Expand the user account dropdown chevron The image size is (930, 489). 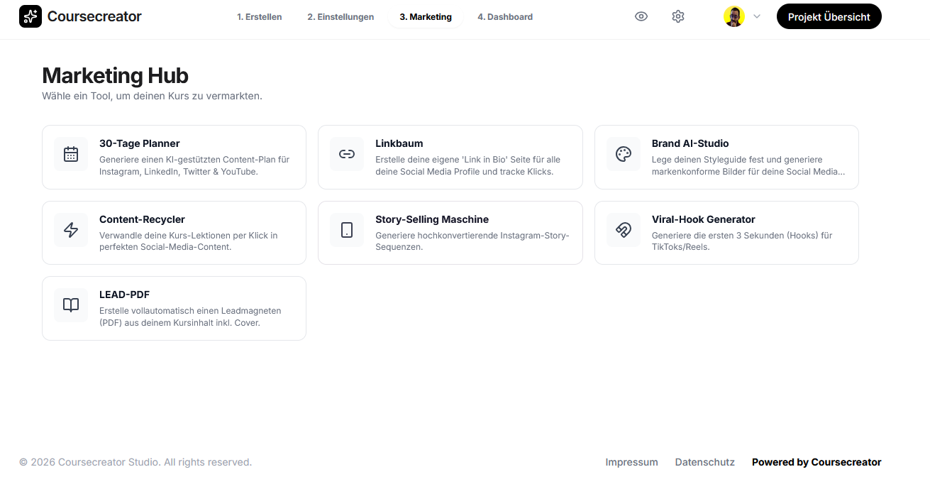point(757,16)
